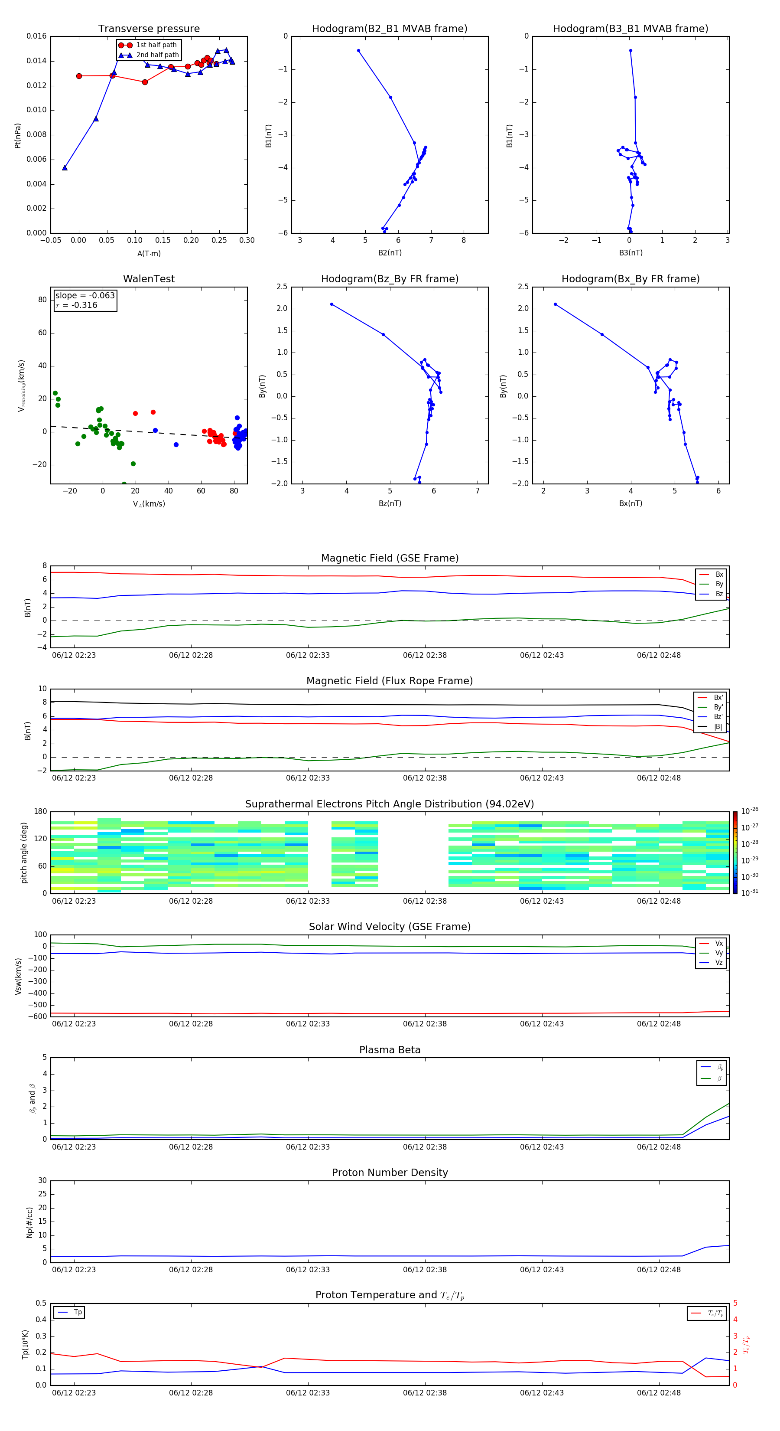Viewport: 780px width, 1431px height.
Task: Click the 'Hodogram(Bx_By FR frame)' title
Action: (x=630, y=279)
